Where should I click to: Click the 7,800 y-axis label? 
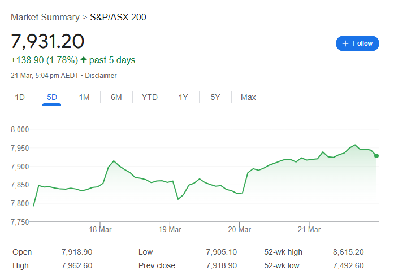(x=20, y=203)
